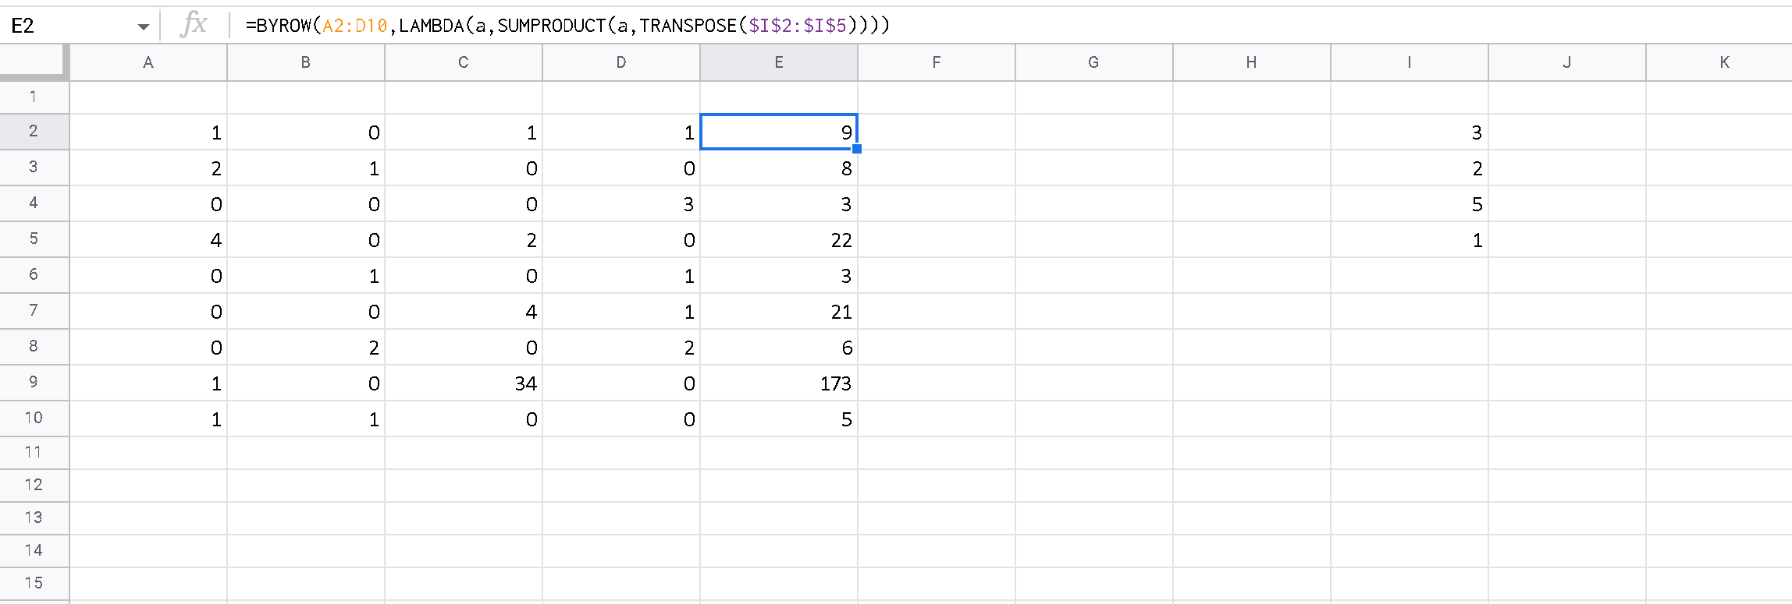The width and height of the screenshot is (1792, 604).
Task: Select row 8 header
Action: 34,347
